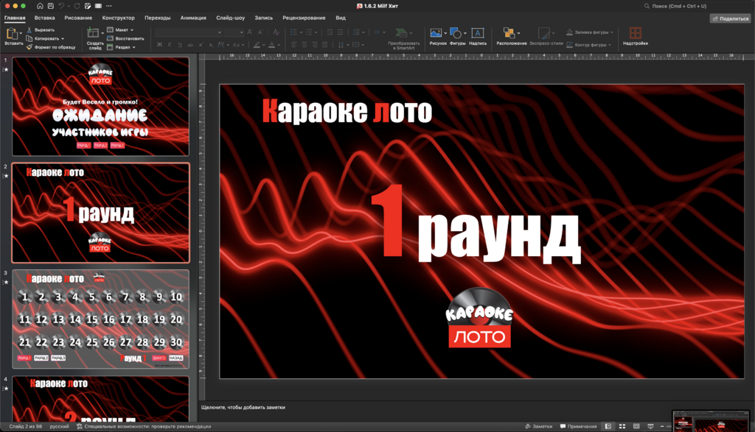Click the Accessibility check status icon

pyautogui.click(x=80, y=426)
